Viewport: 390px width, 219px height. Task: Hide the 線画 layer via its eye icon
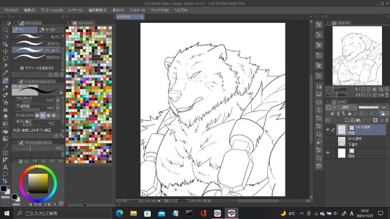point(327,130)
